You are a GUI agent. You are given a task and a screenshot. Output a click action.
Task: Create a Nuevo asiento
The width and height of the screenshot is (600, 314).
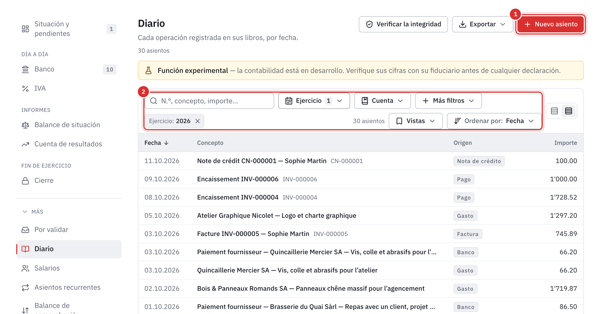551,24
